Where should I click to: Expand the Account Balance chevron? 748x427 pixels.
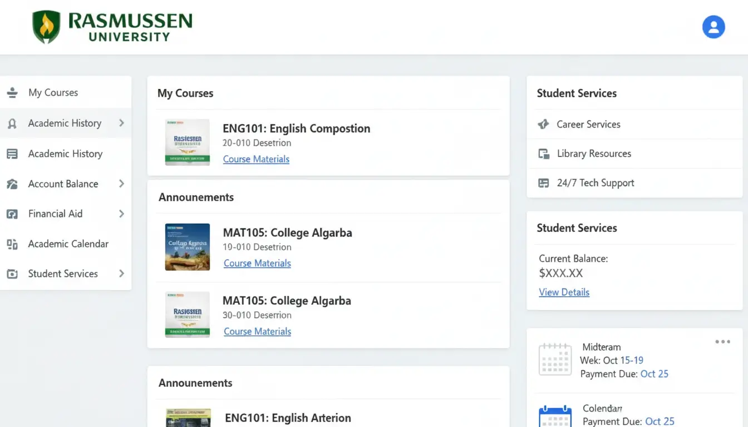[x=121, y=183]
